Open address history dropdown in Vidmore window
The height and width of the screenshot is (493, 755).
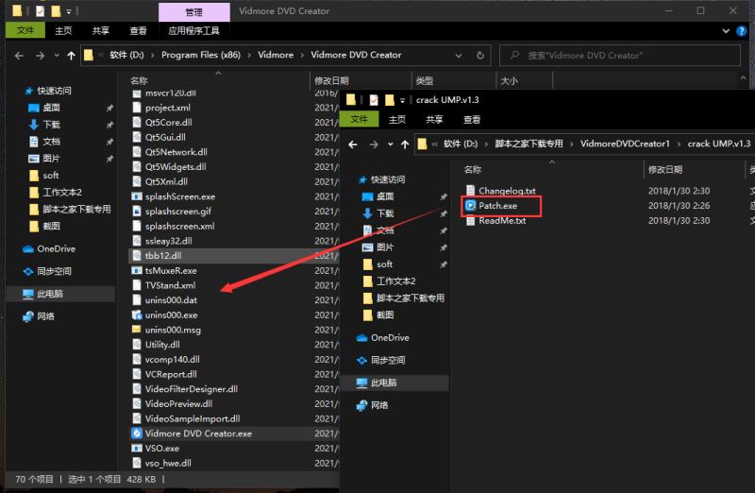click(x=459, y=56)
